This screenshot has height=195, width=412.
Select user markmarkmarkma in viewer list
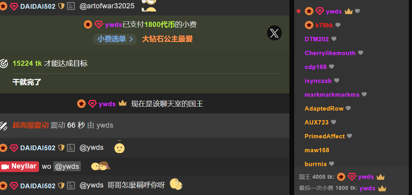[332, 94]
